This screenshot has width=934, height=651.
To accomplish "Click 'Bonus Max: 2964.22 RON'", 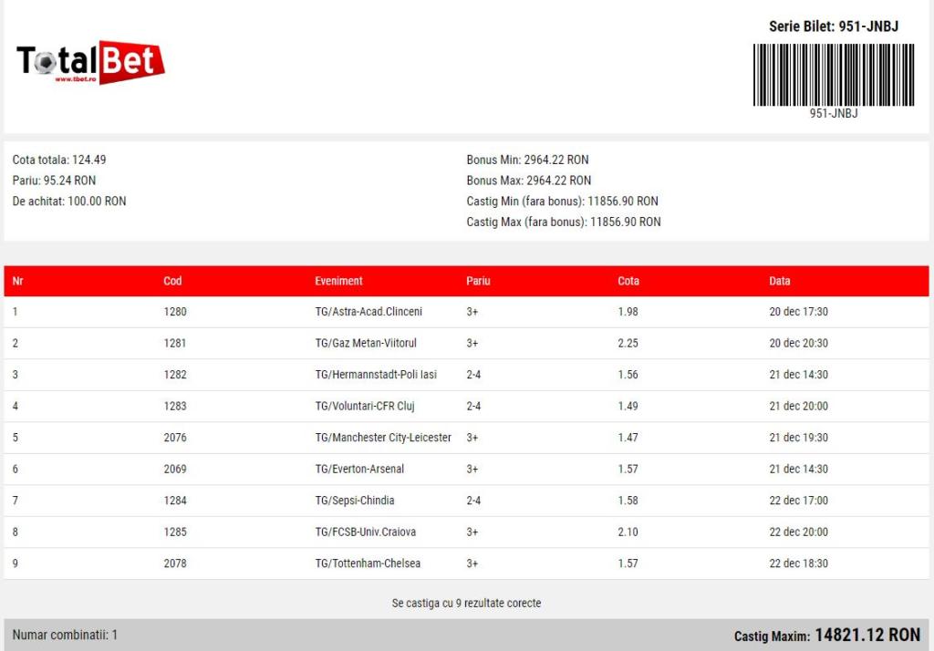I will 528,181.
